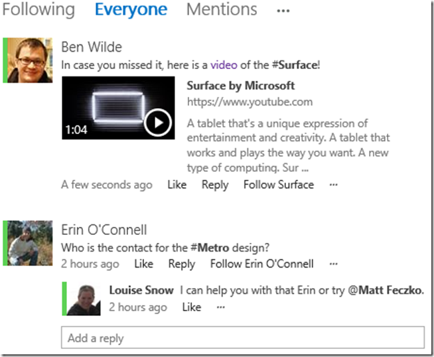434x357 pixels.
Task: Open more options next to Mentions tab
Action: (x=283, y=11)
